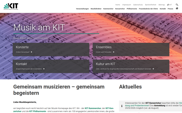Click the Aktuelles heading

[x=130, y=87]
